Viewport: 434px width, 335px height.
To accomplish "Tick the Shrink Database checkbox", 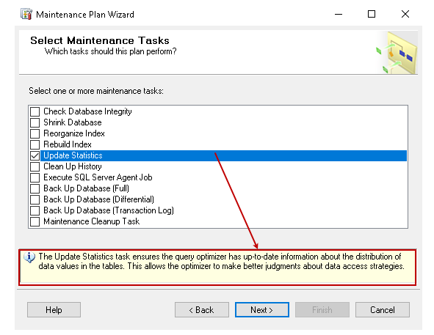I will (x=35, y=122).
